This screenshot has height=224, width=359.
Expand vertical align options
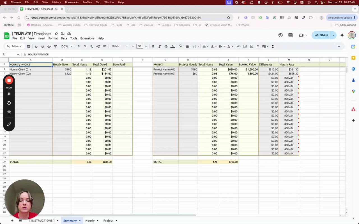tap(213, 46)
